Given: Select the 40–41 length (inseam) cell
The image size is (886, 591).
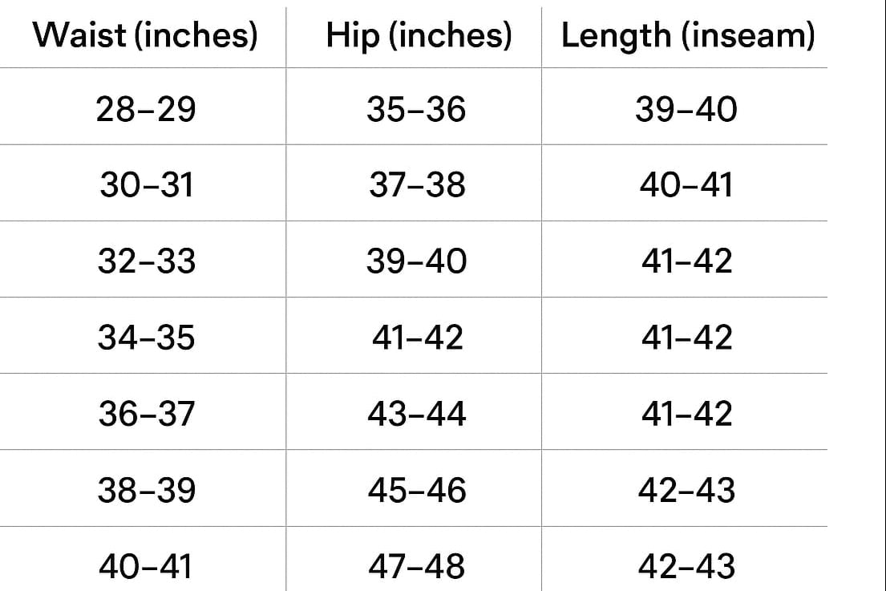Looking at the screenshot, I should pyautogui.click(x=686, y=186).
